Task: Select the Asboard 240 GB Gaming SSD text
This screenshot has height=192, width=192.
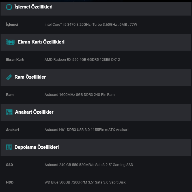Action: coord(89,165)
